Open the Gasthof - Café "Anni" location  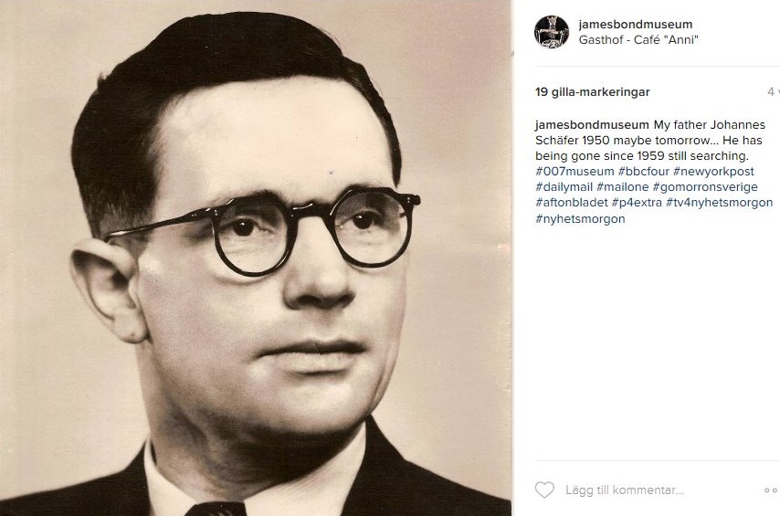point(638,40)
